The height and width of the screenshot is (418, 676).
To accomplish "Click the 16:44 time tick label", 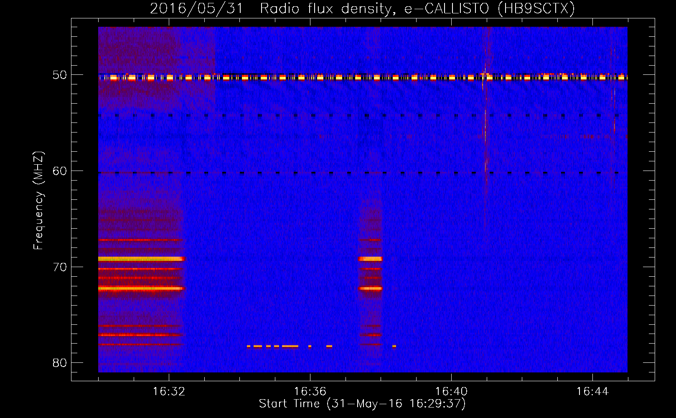I will click(x=592, y=392).
